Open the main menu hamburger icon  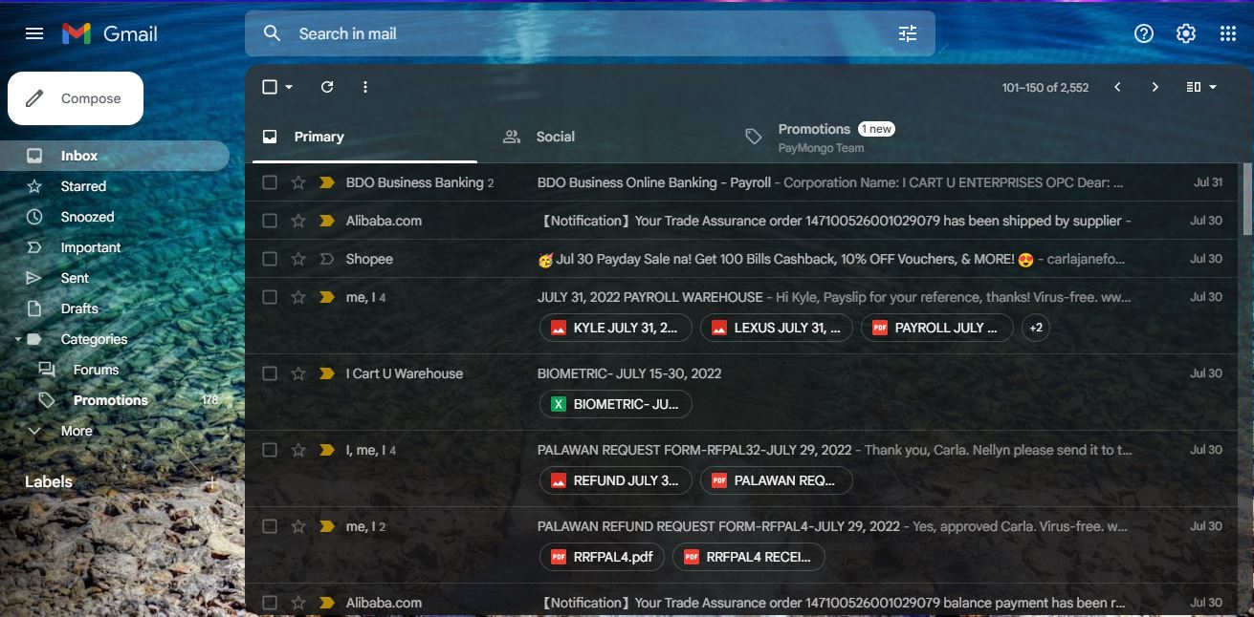(x=34, y=33)
